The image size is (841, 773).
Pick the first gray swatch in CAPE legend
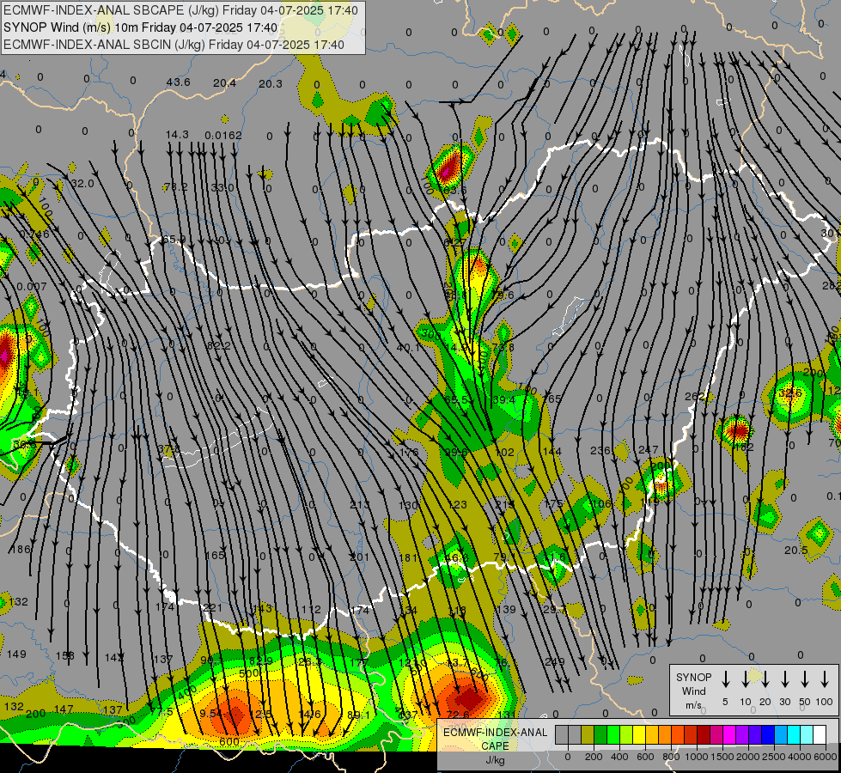562,734
